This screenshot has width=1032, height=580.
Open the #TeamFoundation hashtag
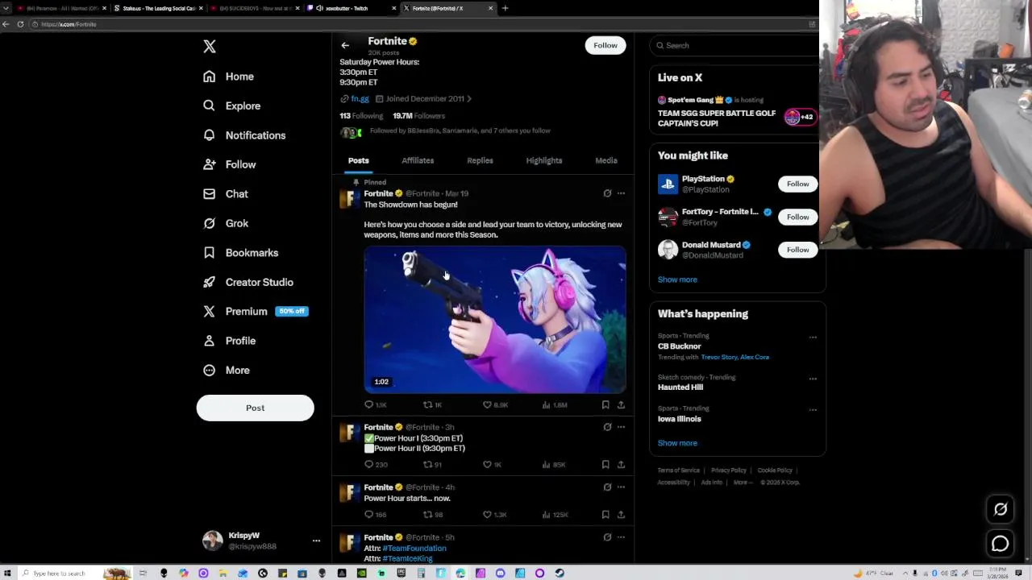[x=414, y=548]
